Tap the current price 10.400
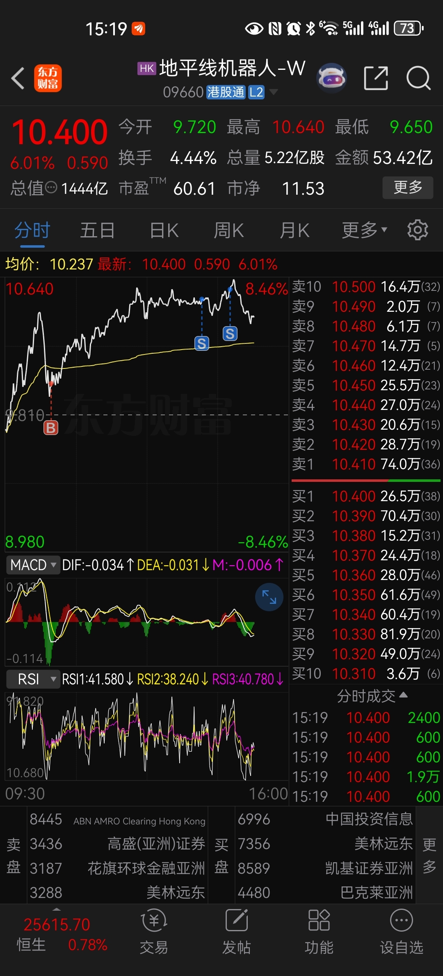This screenshot has width=443, height=976. [x=60, y=132]
